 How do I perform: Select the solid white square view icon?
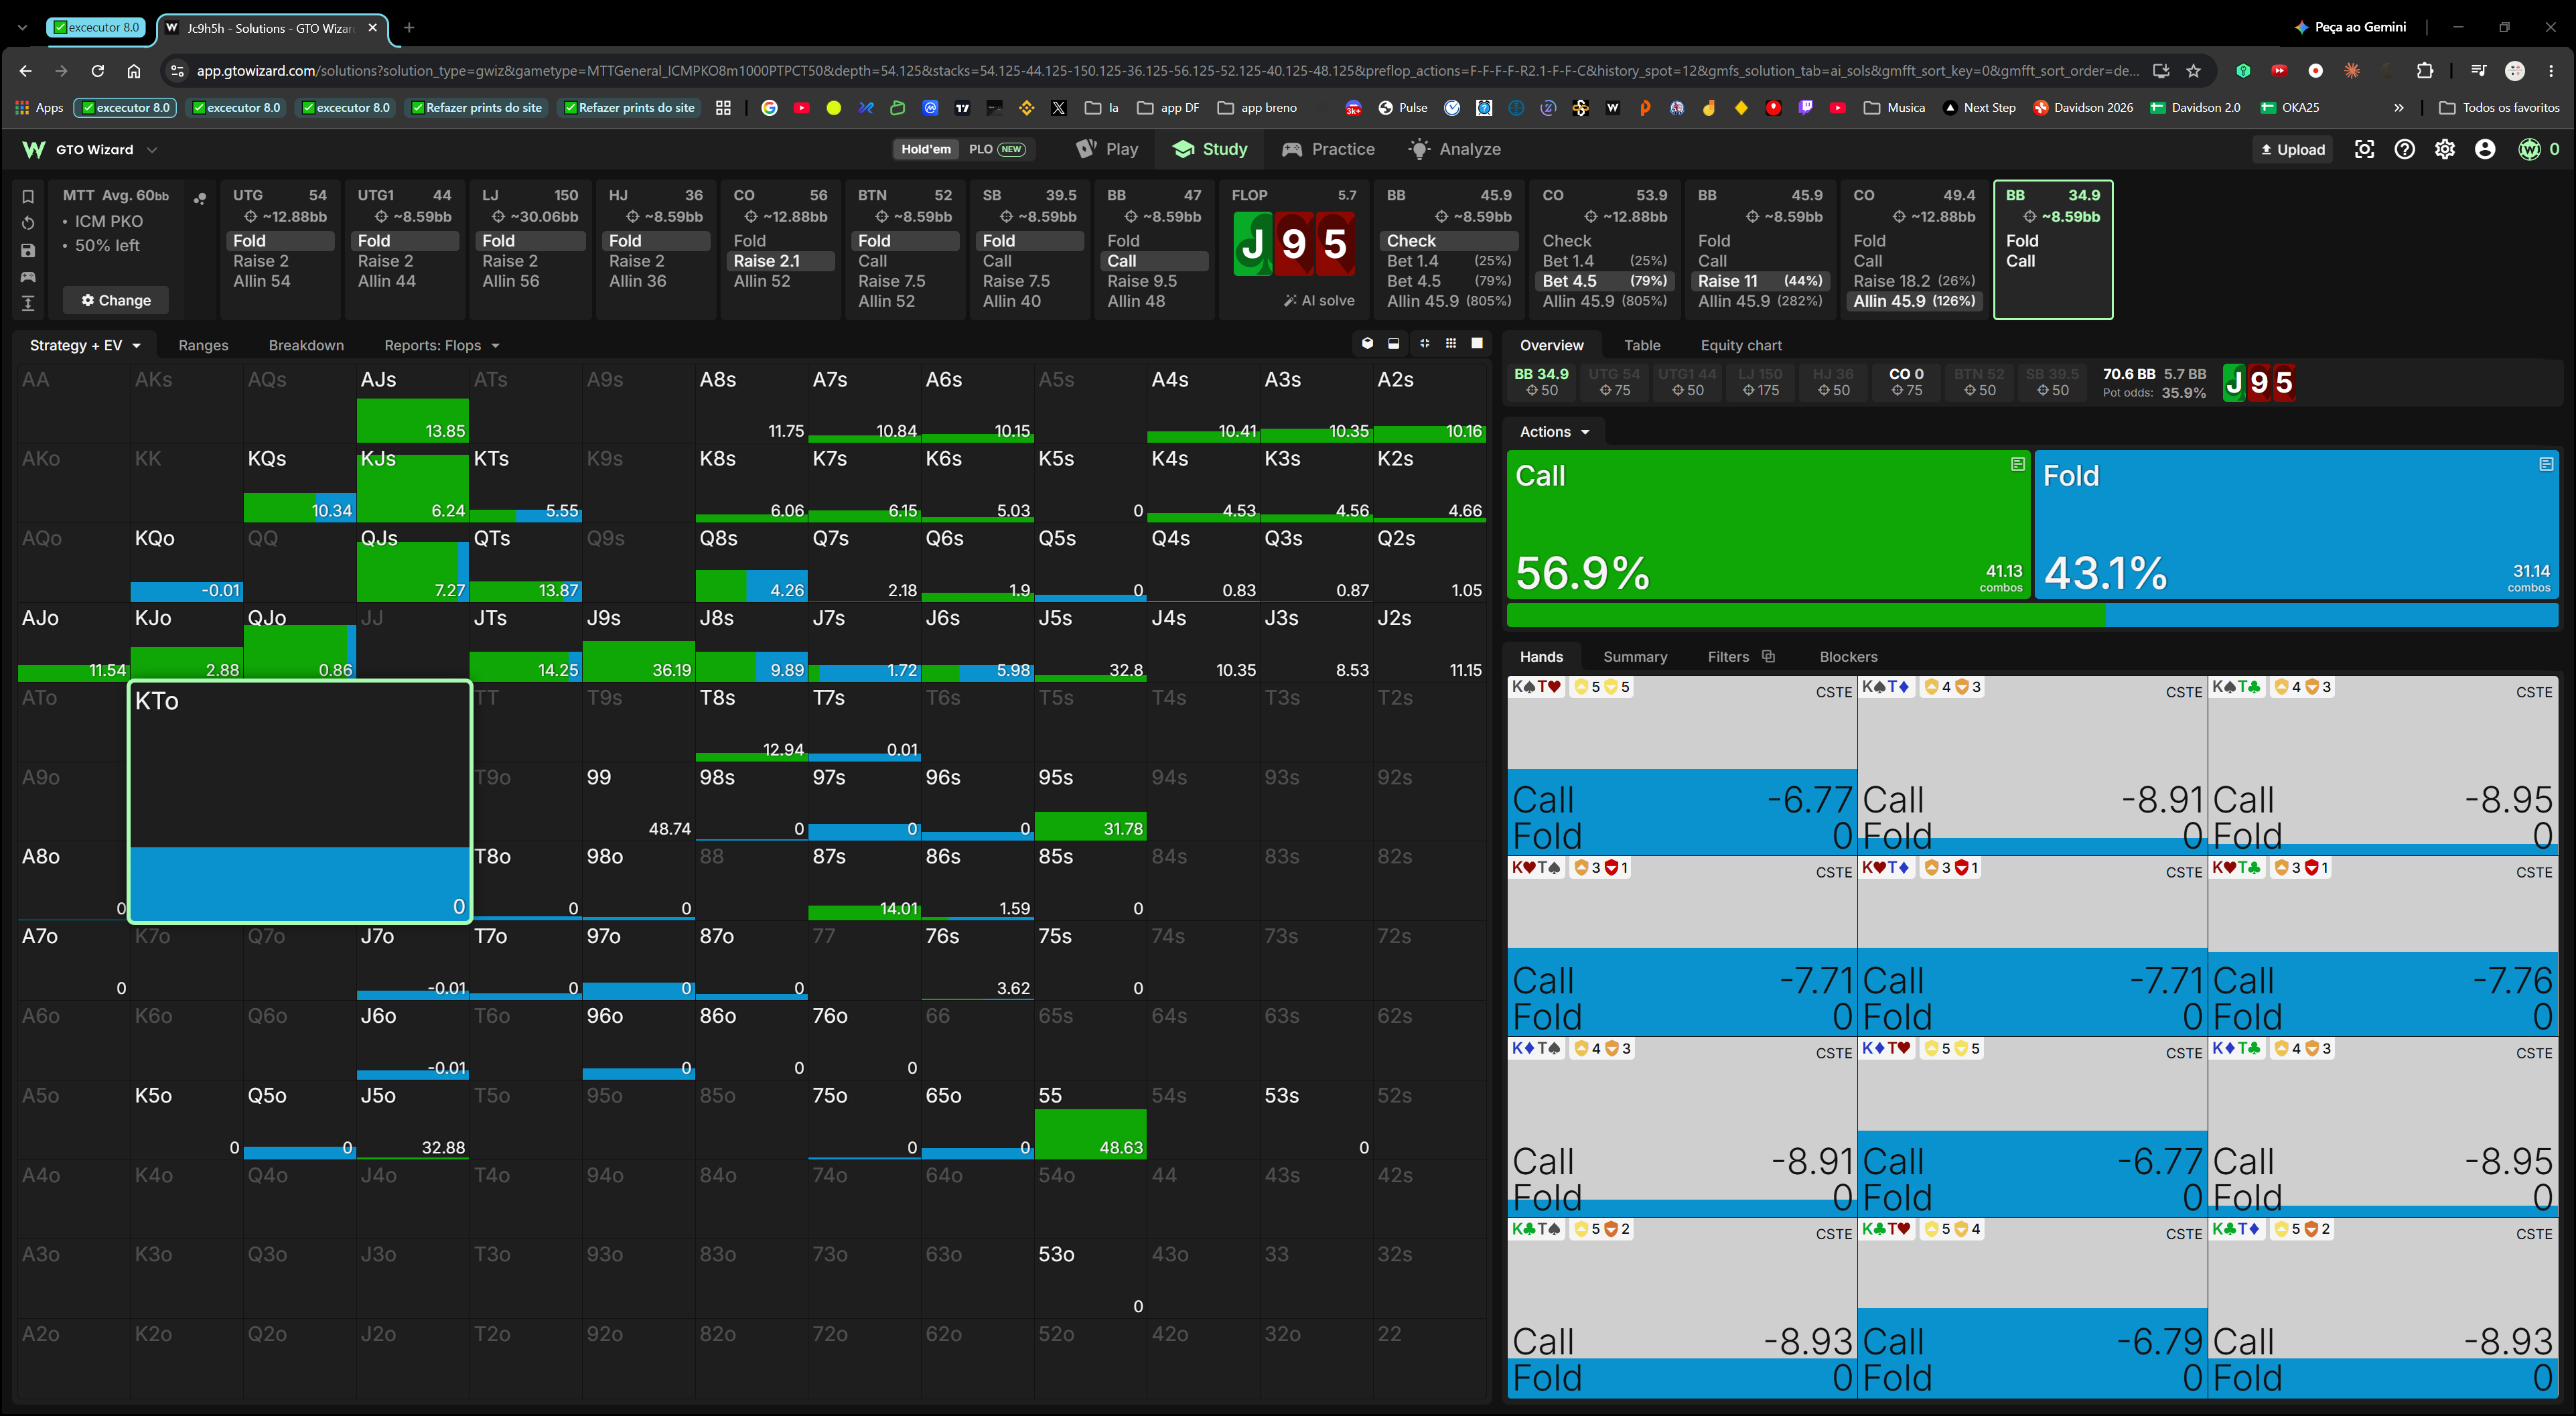click(x=1477, y=344)
